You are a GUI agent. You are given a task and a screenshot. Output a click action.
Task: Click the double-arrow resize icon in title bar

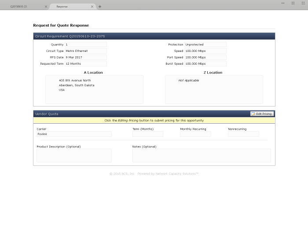tap(282, 3)
